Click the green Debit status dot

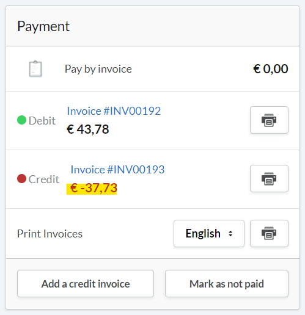pos(21,120)
